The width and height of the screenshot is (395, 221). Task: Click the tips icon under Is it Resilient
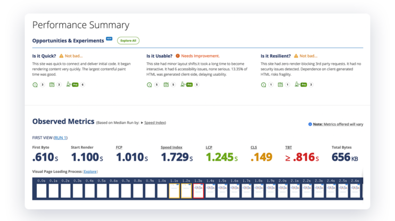coord(280,84)
